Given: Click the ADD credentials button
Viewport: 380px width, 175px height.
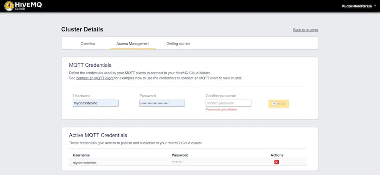Looking at the screenshot, I should click(x=278, y=103).
